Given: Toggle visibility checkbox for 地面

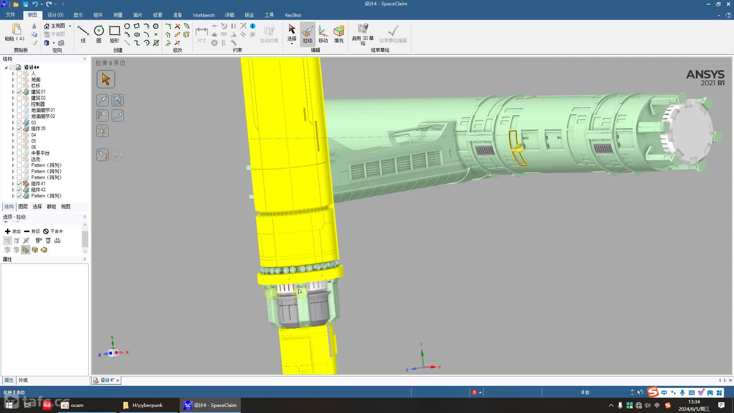Looking at the screenshot, I should (19, 80).
